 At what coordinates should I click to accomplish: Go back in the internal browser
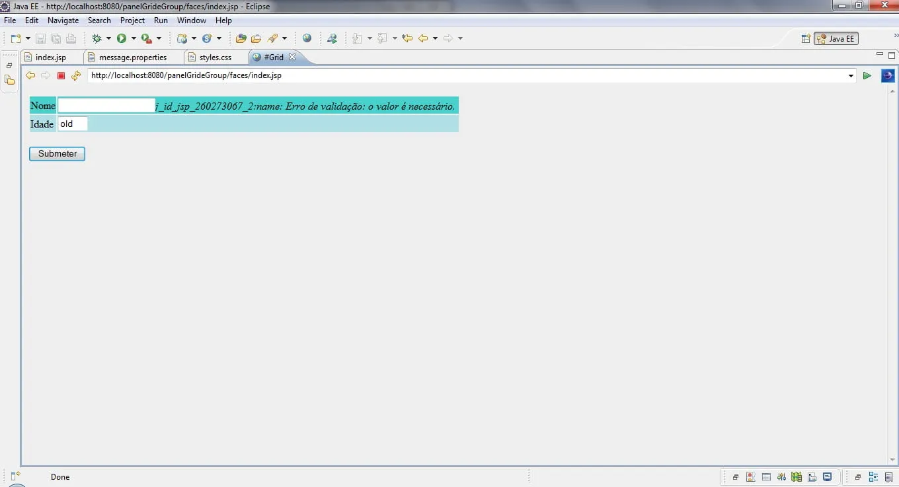(x=30, y=76)
